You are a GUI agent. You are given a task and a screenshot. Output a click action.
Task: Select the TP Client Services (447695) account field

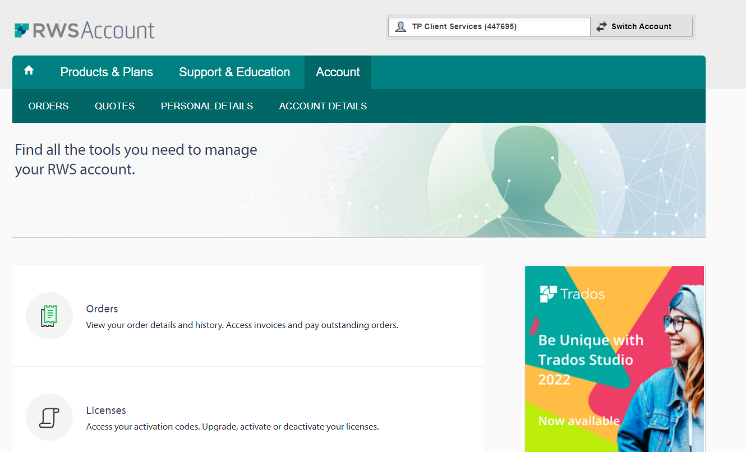coord(489,27)
